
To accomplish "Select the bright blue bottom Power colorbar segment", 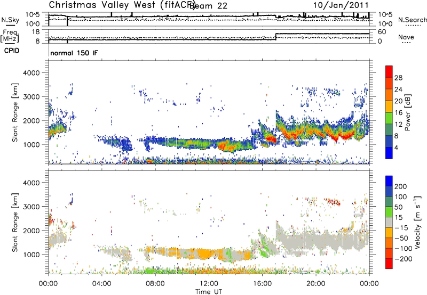I will coord(389,153).
